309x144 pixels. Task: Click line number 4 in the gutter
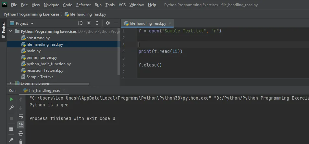pos(123,52)
